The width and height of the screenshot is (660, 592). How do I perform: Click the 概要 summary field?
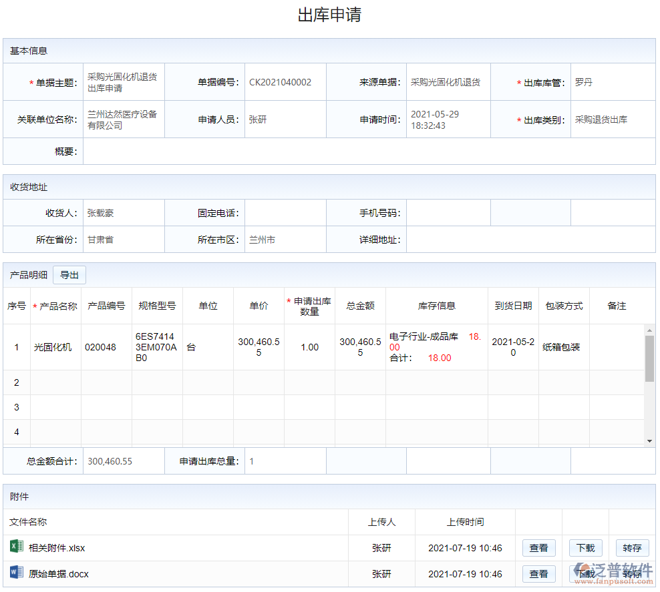pos(368,152)
